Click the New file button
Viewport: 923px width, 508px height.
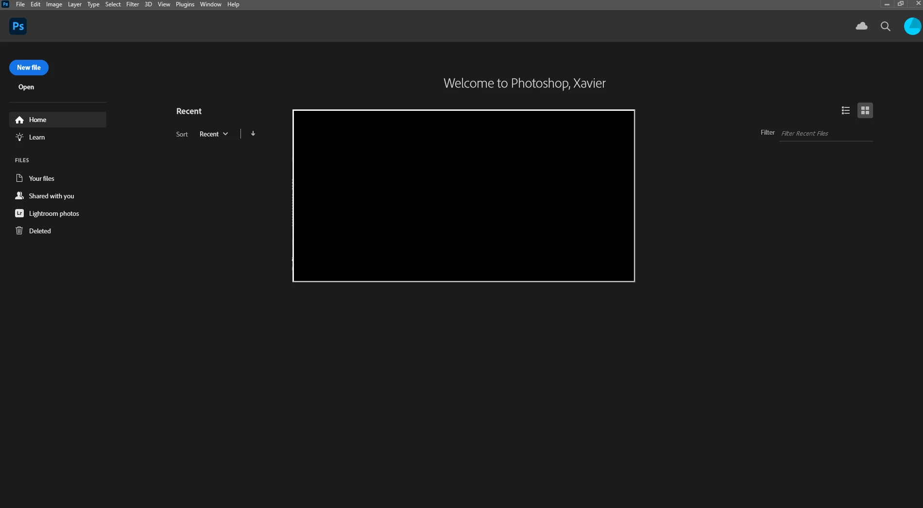[x=29, y=68]
